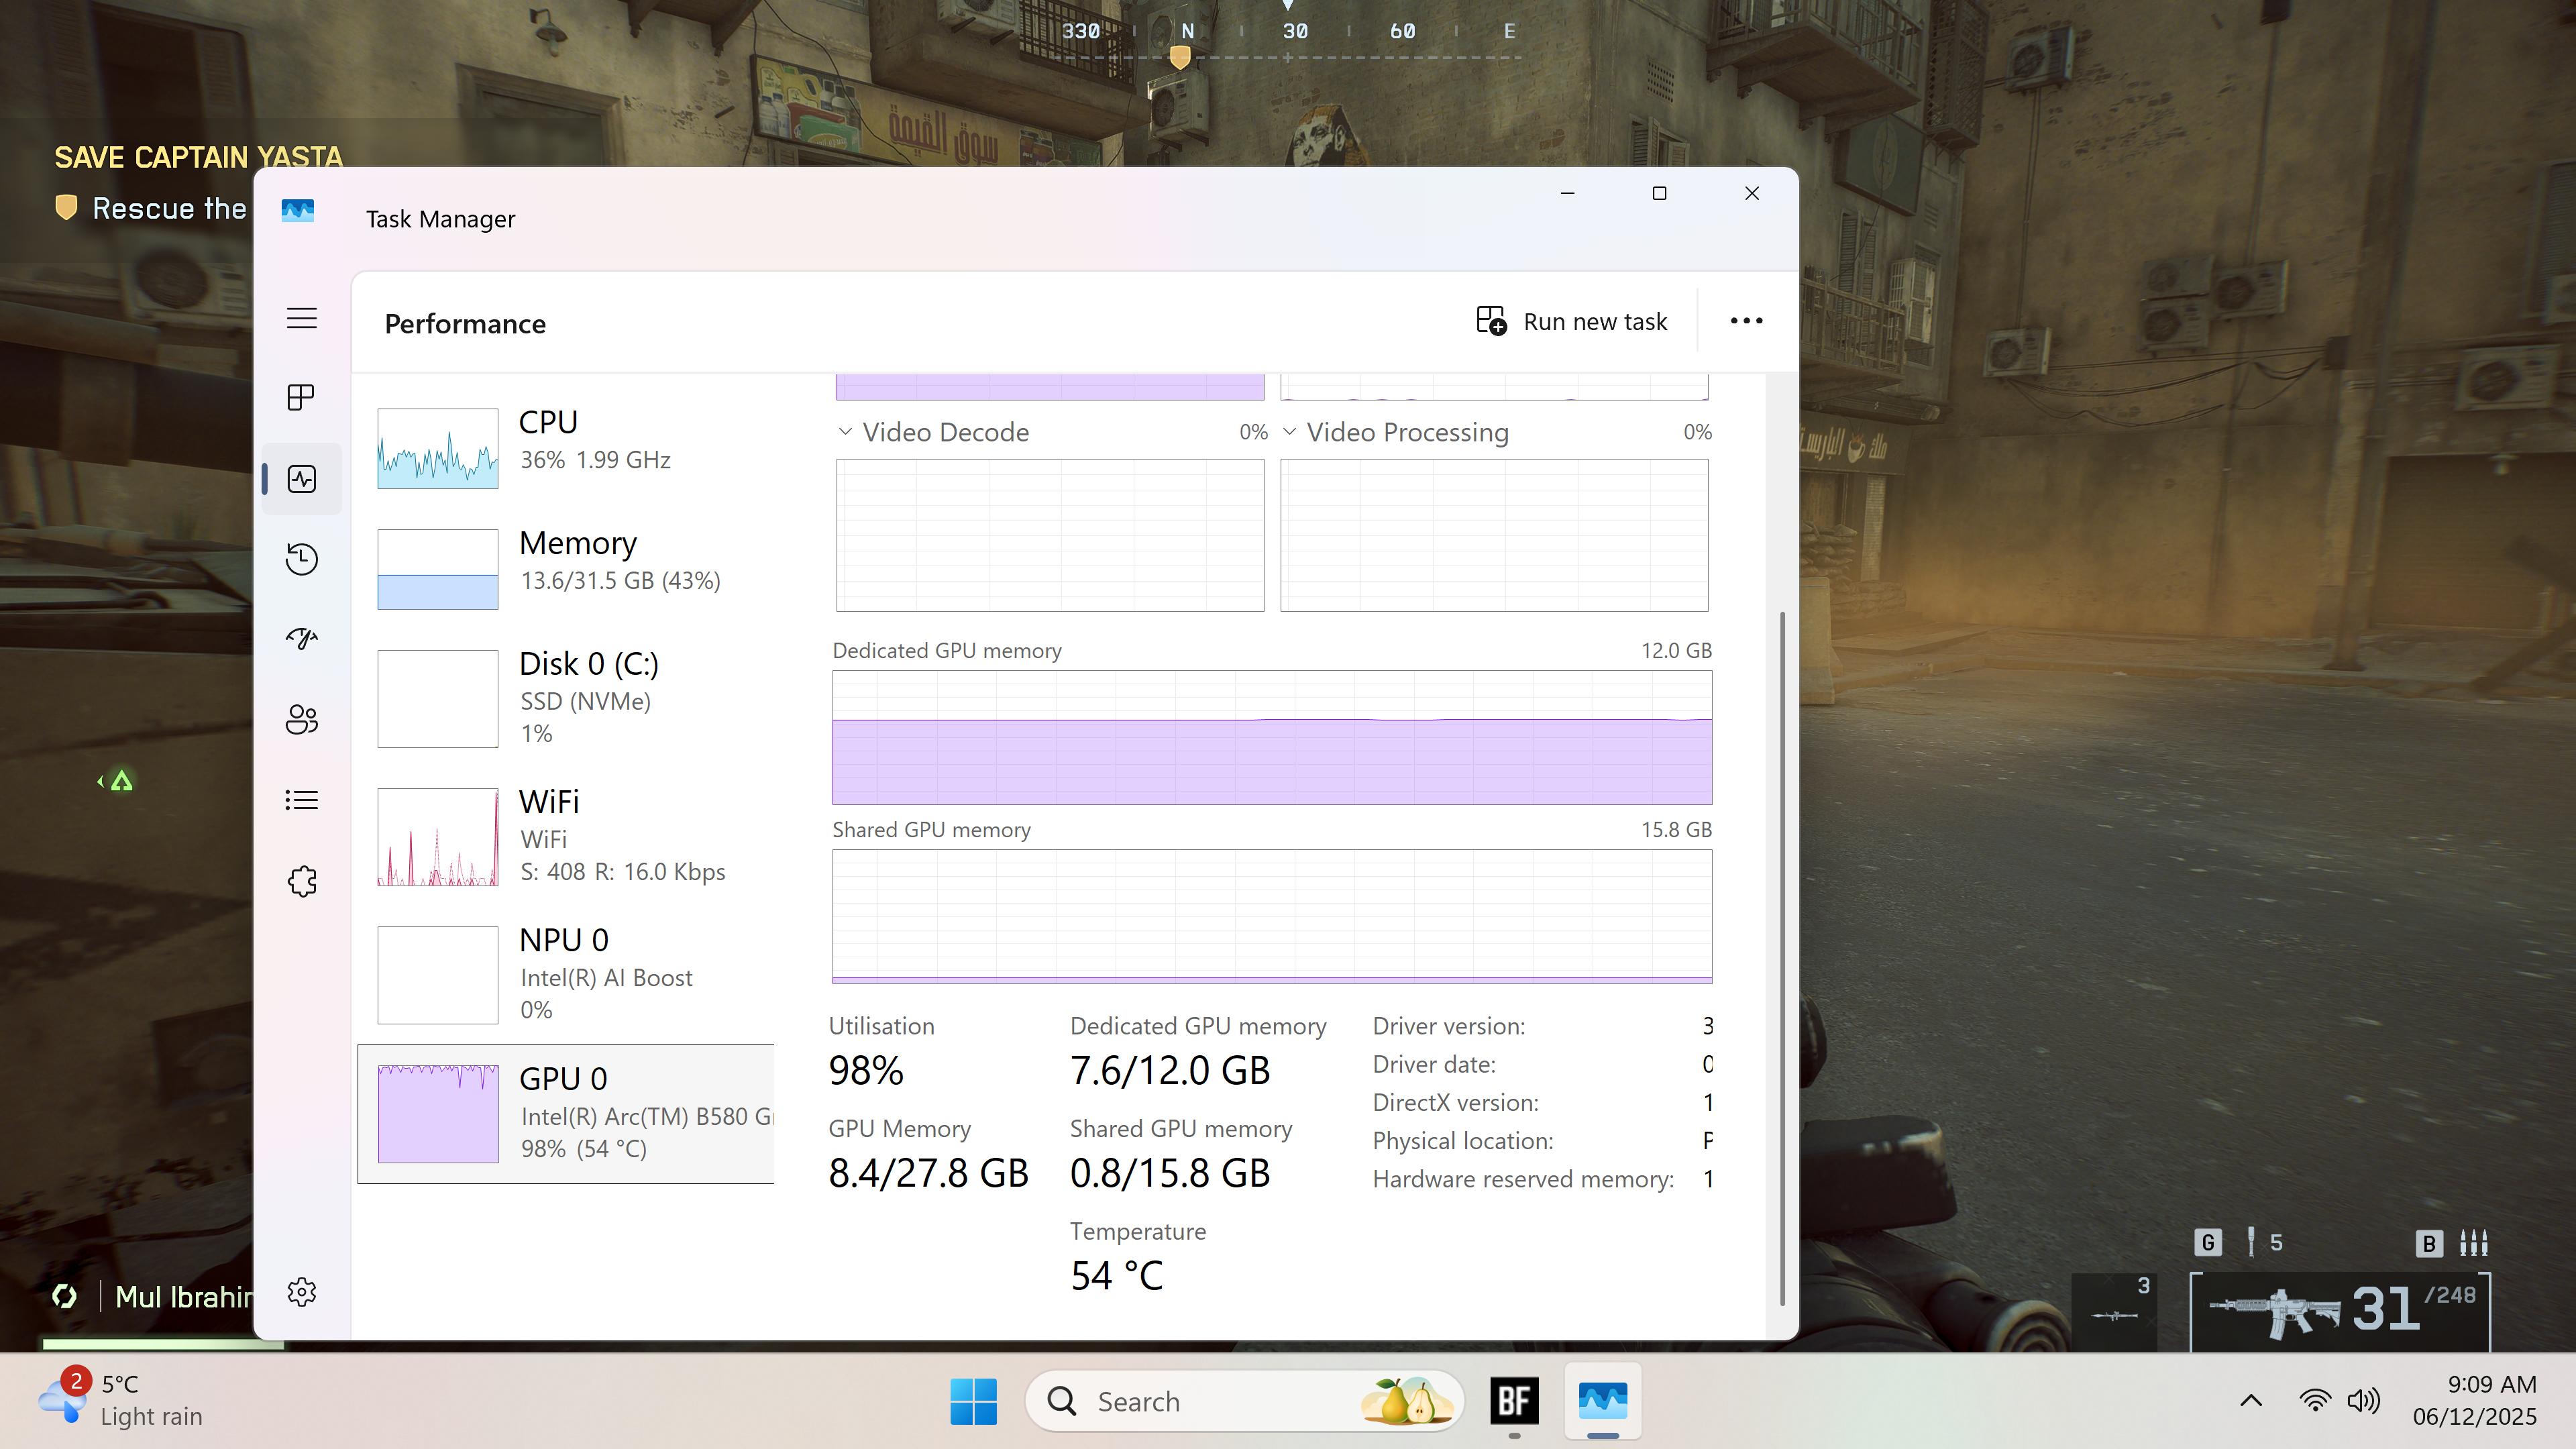Open the Users page icon

[x=302, y=720]
